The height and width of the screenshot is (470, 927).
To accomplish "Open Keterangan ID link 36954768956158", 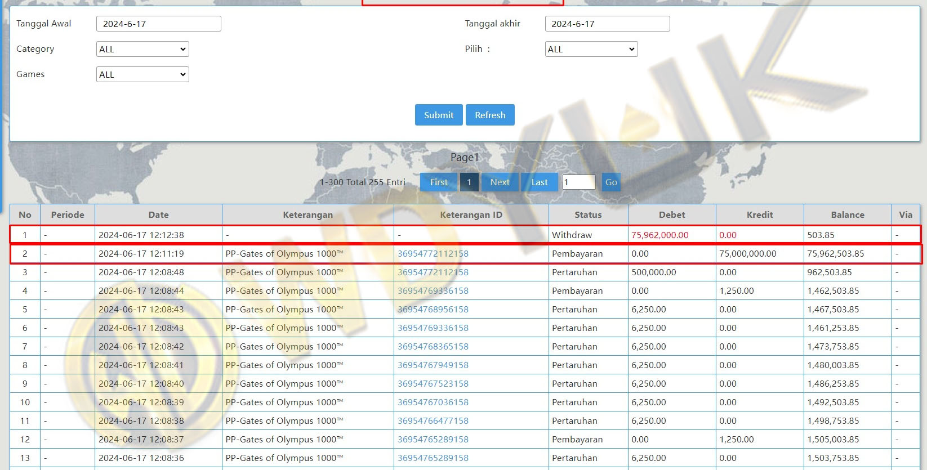I will point(433,310).
